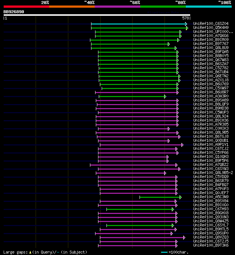This screenshot has width=235, height=255.
Task: Open the UniRef100_B9FQA5 hit label
Action: pyautogui.click(x=211, y=52)
